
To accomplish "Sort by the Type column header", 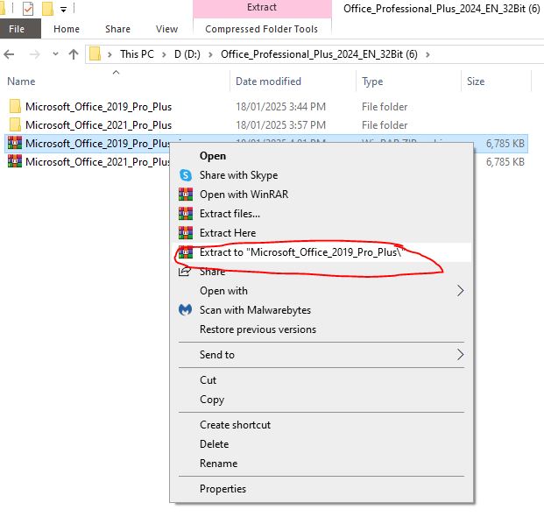I will pyautogui.click(x=372, y=81).
